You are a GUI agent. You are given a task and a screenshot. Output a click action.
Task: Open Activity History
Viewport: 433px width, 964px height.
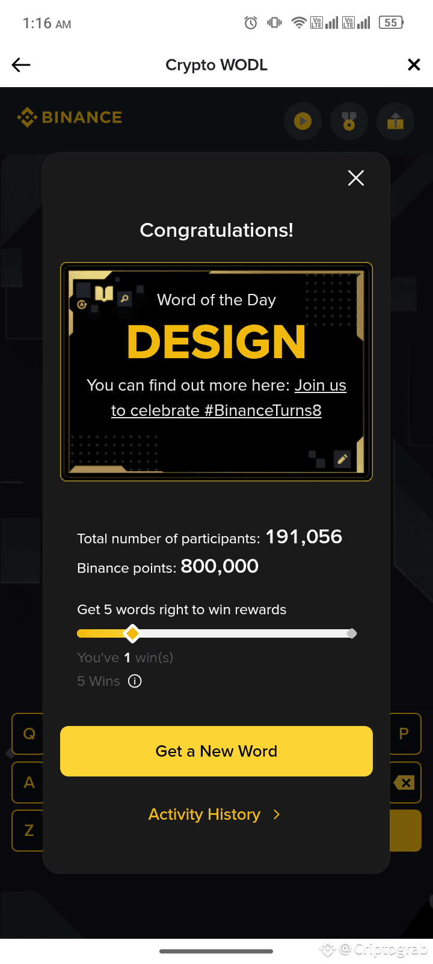click(x=204, y=814)
